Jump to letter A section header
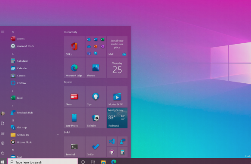This screenshot has width=251, height=164. click(x=13, y=32)
